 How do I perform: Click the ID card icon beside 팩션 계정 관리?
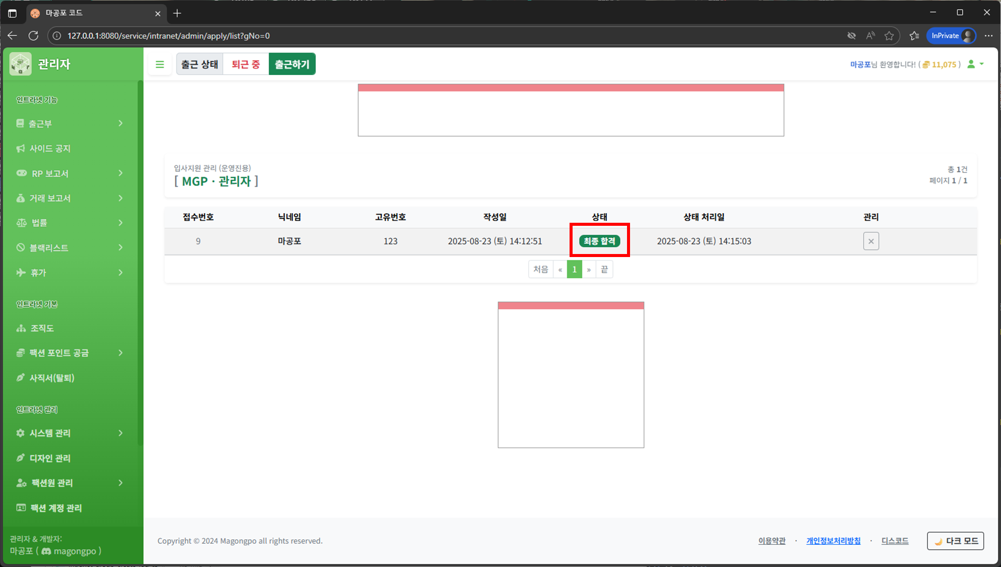point(21,508)
